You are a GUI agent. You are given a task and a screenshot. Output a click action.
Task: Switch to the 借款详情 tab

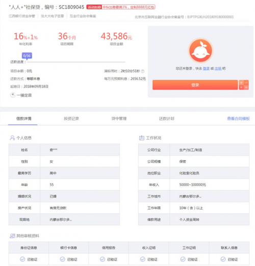pos(23,119)
